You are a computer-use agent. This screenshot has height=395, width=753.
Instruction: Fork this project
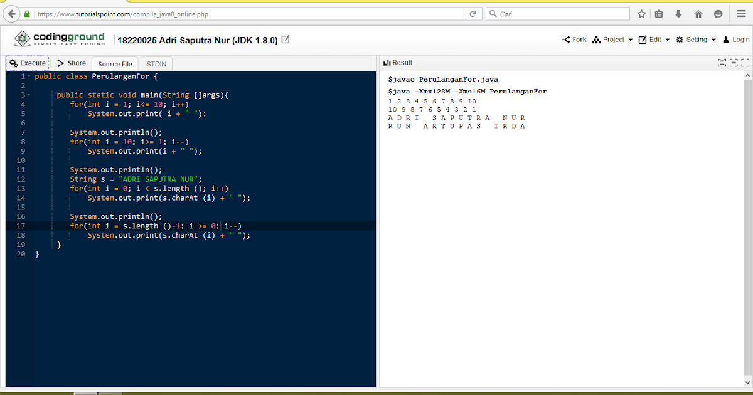point(574,39)
